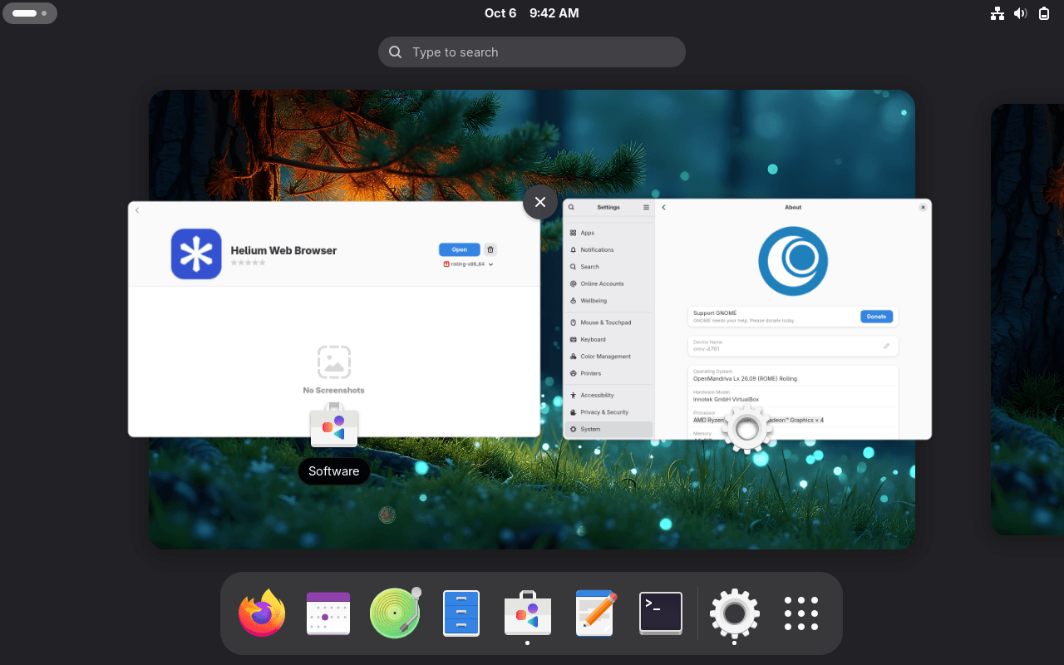Click the Donate button in Settings
1064x665 pixels.
pyautogui.click(x=876, y=317)
